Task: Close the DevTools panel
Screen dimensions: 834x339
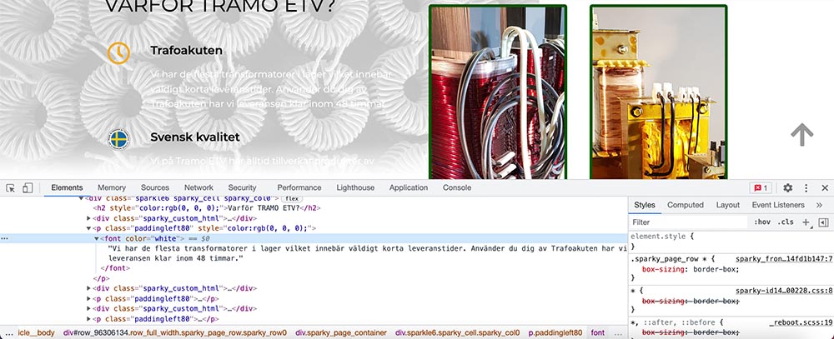Action: tap(825, 188)
